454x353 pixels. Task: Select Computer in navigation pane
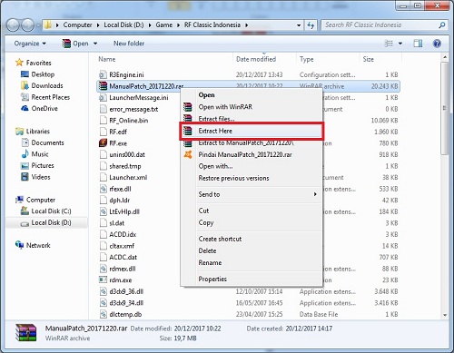[x=41, y=200]
